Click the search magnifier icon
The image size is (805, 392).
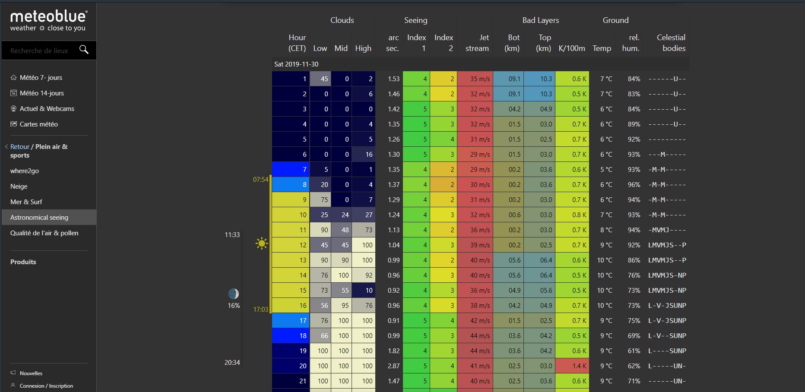tap(84, 50)
